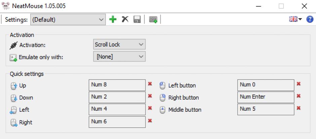The image size is (316, 139).
Task: Click the Num 0 Left button field
Action: (265, 85)
